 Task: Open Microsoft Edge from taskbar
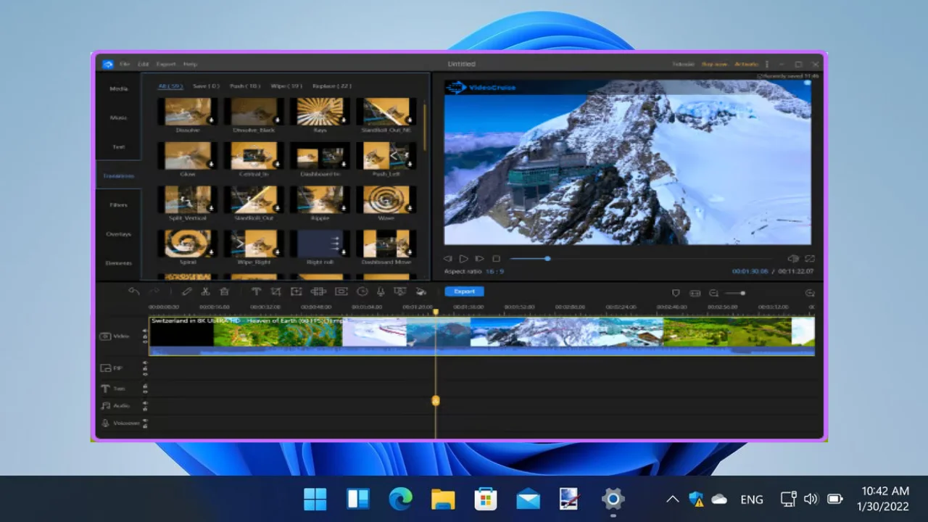click(x=400, y=499)
